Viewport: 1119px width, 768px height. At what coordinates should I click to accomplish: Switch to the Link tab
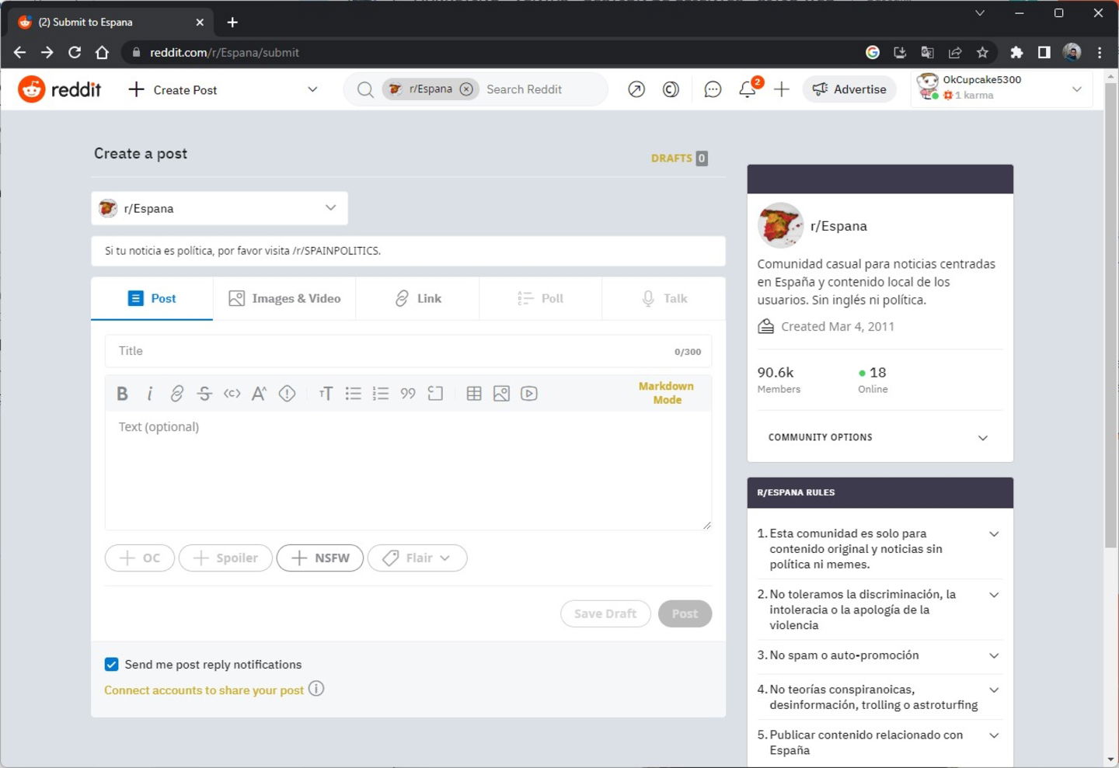coord(417,298)
